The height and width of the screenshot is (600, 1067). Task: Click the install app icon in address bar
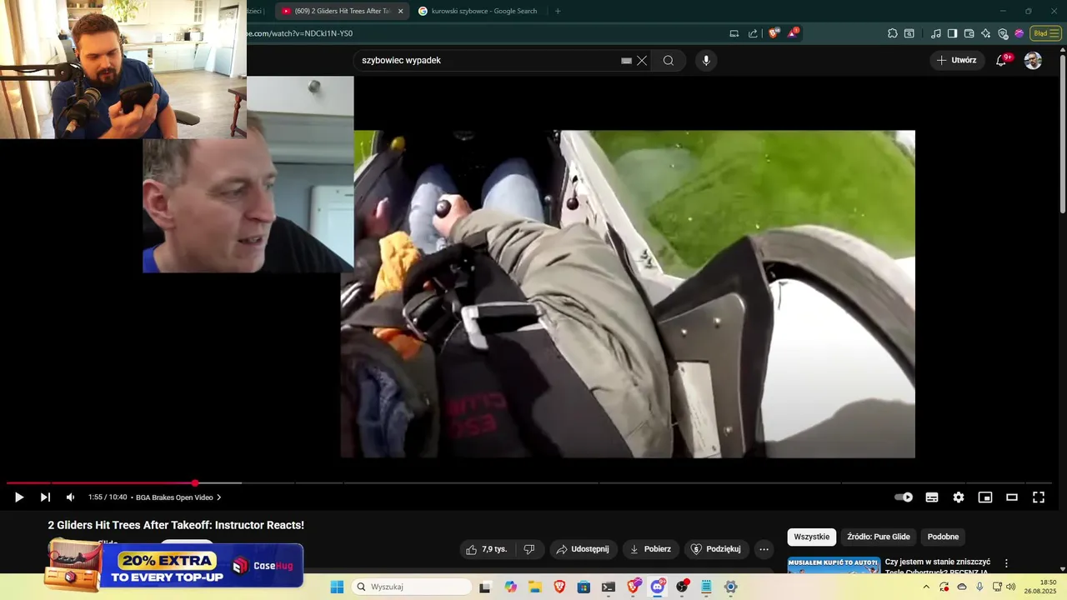[x=734, y=33]
